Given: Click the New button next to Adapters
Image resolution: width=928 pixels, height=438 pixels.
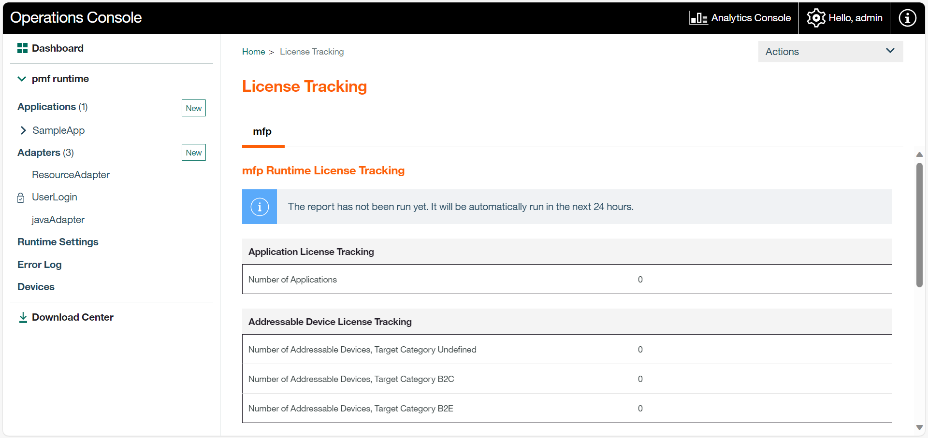Looking at the screenshot, I should [193, 152].
